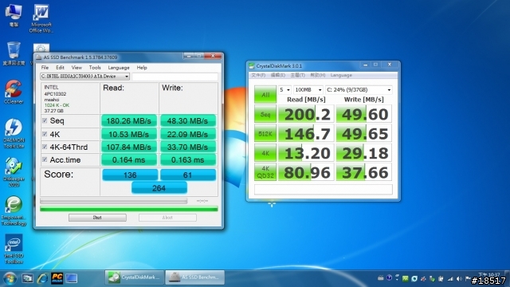This screenshot has width=510, height=287.
Task: Launch the CCleaner desktop shortcut
Action: pyautogui.click(x=14, y=92)
